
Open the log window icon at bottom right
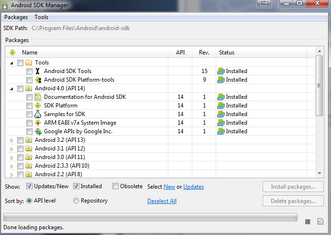320,221
